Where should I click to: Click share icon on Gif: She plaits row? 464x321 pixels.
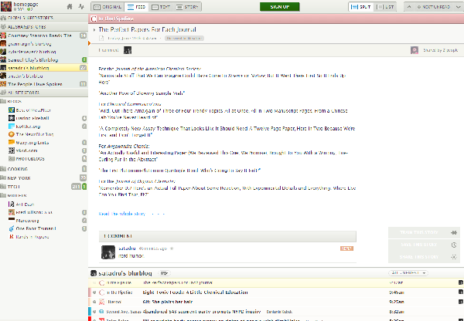click(x=461, y=302)
